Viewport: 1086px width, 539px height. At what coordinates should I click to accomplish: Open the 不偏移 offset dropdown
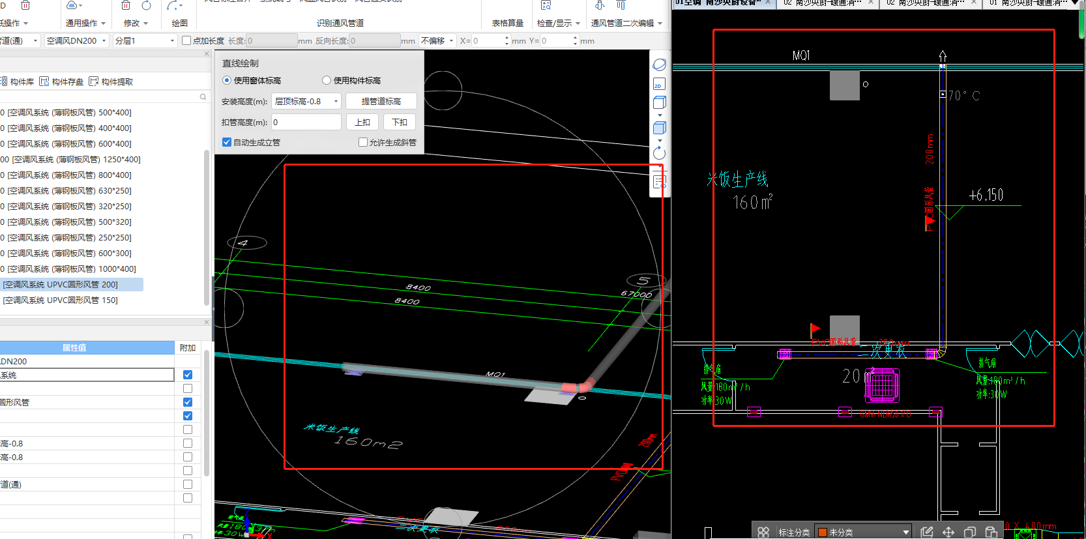tap(437, 40)
